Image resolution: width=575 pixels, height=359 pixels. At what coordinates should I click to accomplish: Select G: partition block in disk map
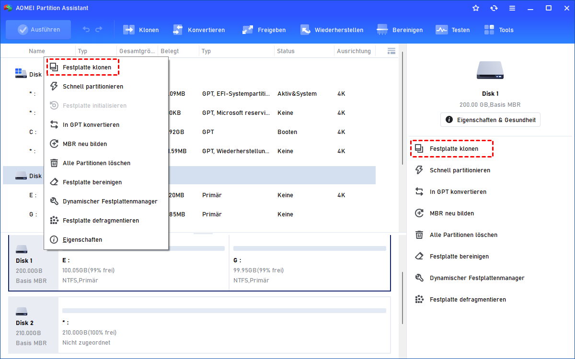click(x=310, y=263)
